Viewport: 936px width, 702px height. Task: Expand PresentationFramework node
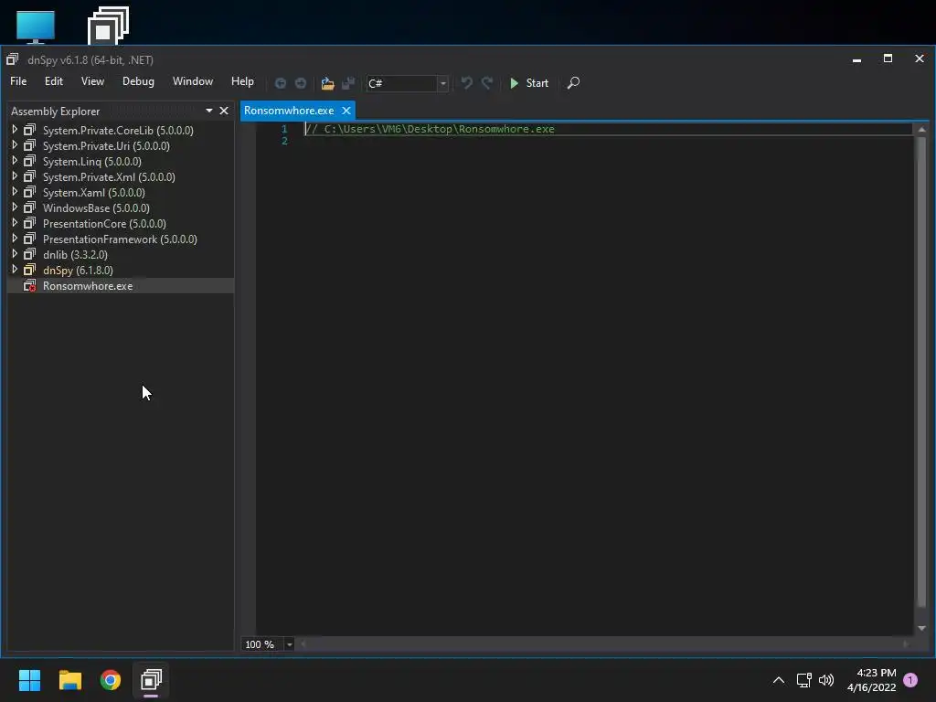(x=15, y=239)
